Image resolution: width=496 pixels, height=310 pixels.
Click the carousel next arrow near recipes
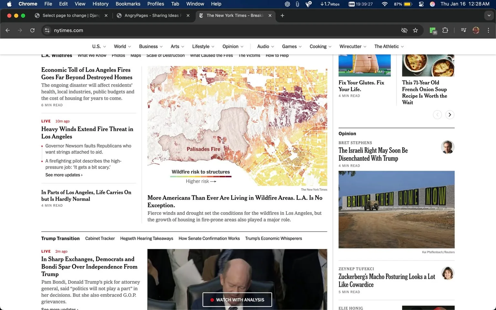(449, 115)
